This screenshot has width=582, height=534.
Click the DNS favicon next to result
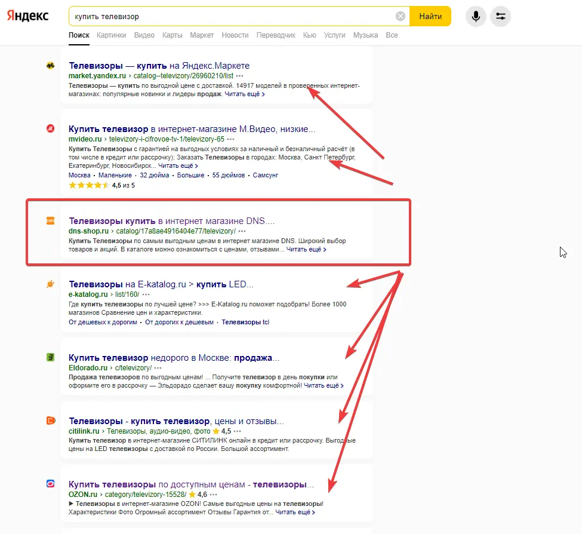point(51,220)
